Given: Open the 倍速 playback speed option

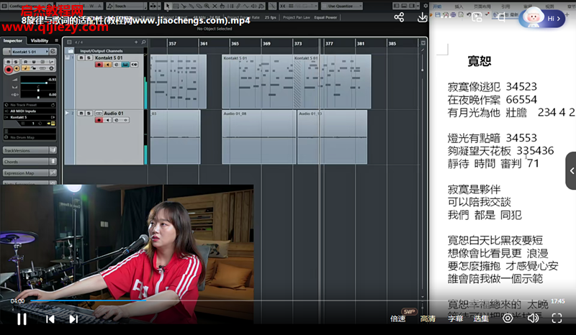Looking at the screenshot, I should [397, 318].
